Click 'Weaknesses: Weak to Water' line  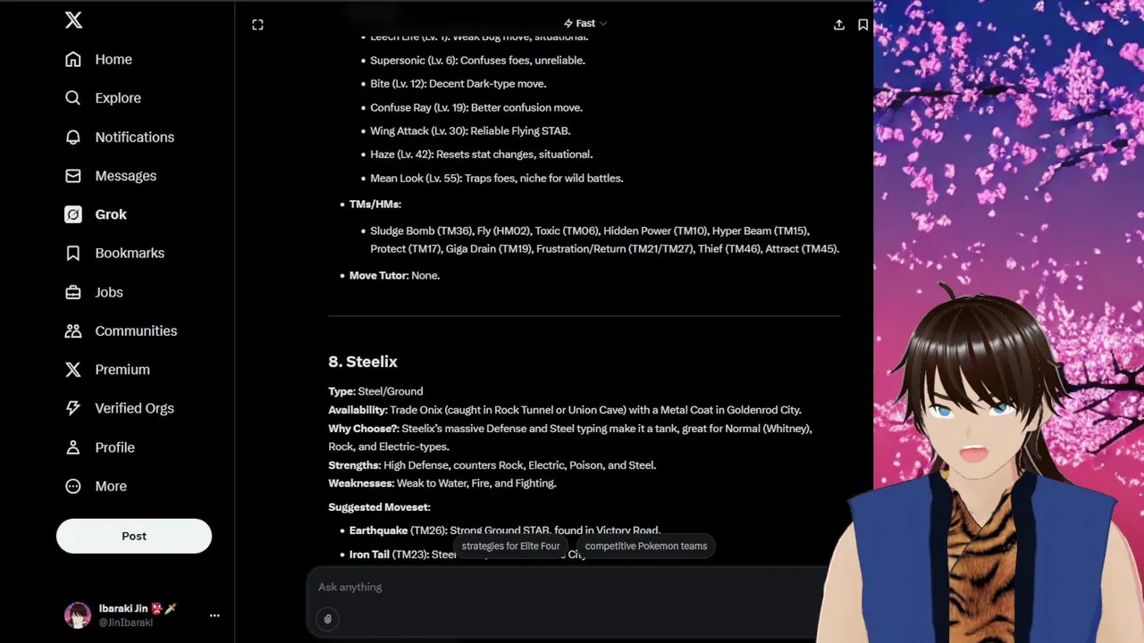(x=442, y=483)
